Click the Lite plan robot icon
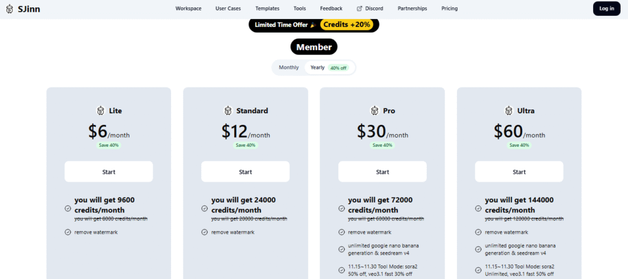628x279 pixels. pyautogui.click(x=101, y=111)
